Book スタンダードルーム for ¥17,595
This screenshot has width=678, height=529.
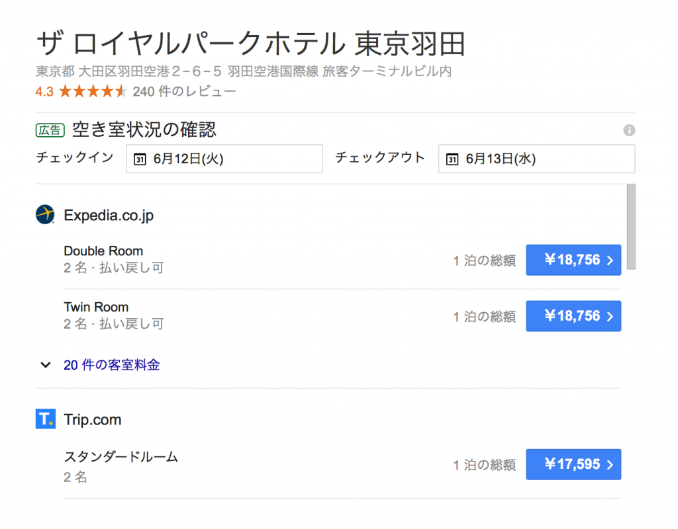click(x=573, y=464)
